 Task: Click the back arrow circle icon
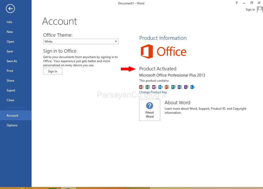point(10,8)
